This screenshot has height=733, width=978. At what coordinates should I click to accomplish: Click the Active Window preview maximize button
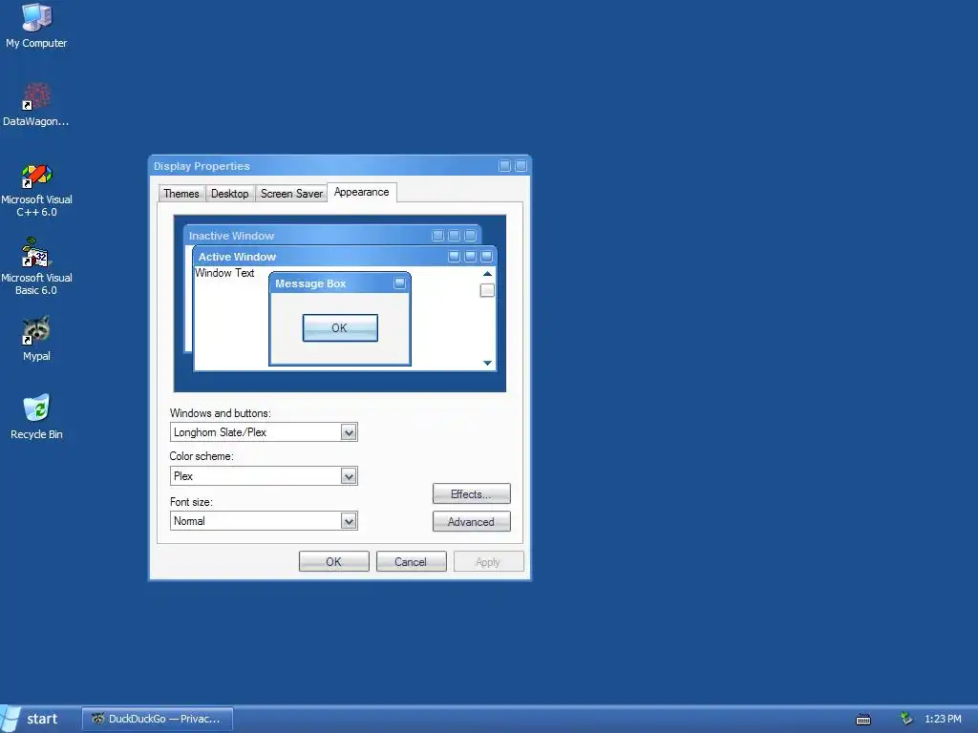click(x=470, y=256)
